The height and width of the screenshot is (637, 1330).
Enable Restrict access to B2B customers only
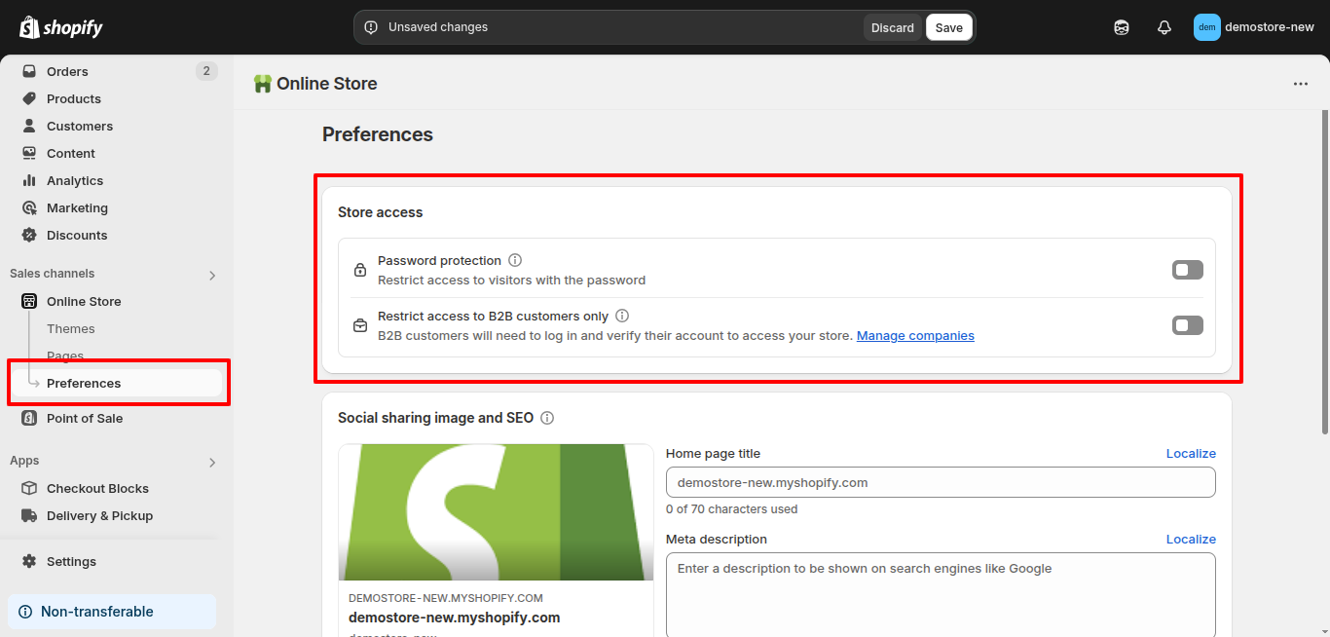(x=1187, y=325)
